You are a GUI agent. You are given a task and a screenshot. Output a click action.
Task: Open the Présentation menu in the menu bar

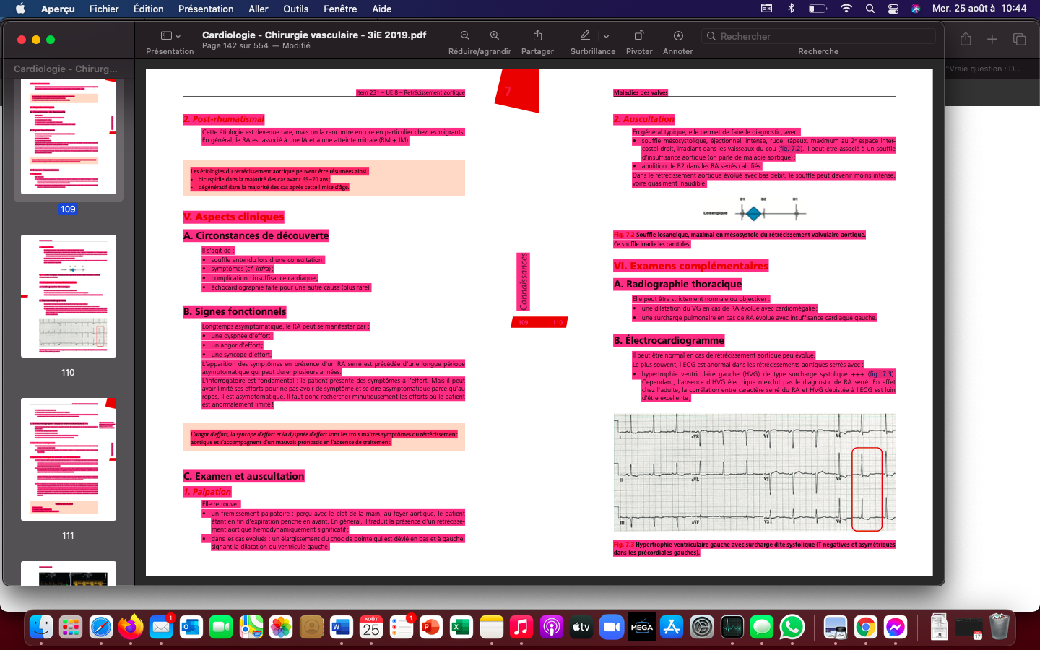tap(206, 9)
